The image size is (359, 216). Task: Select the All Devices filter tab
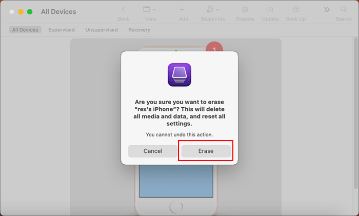click(x=25, y=30)
